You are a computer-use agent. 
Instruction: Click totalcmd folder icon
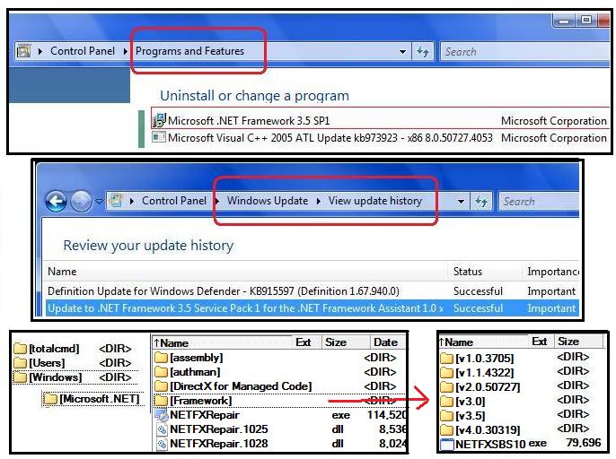point(20,349)
